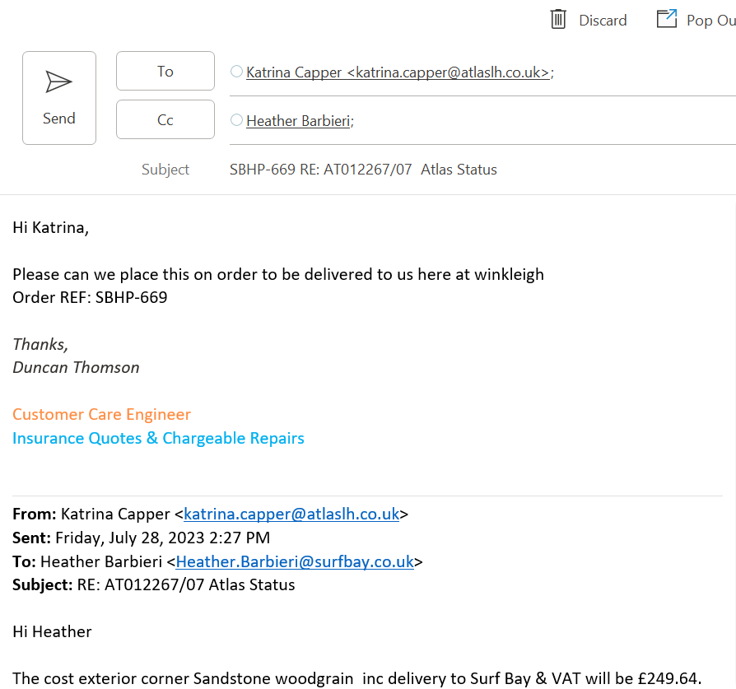Viewport: 736px width, 689px height.
Task: Select Katrina Capper recipient in To field
Action: (398, 72)
